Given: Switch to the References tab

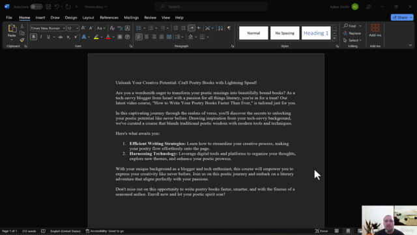Looking at the screenshot, I should pyautogui.click(x=109, y=18).
